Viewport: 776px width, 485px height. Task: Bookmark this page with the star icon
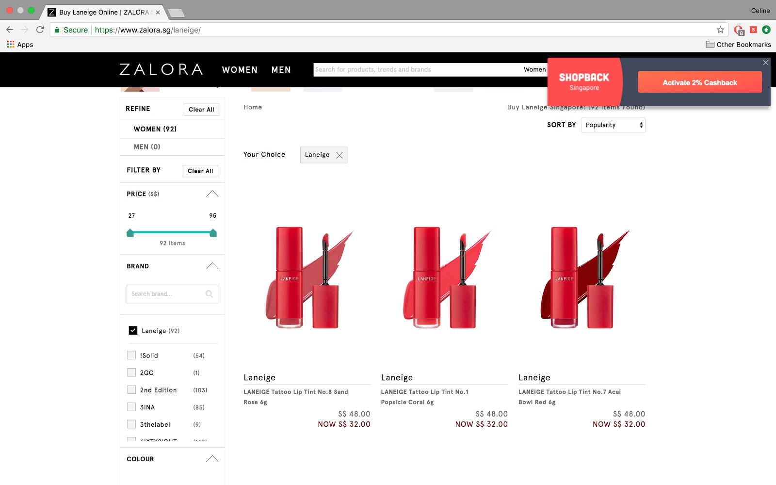coord(720,30)
